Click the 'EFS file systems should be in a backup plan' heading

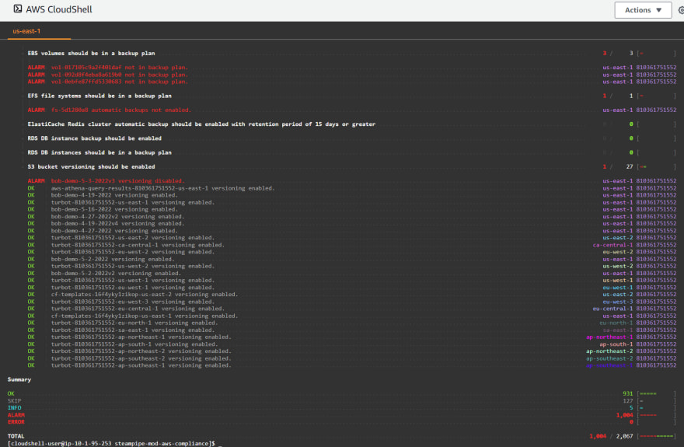99,96
